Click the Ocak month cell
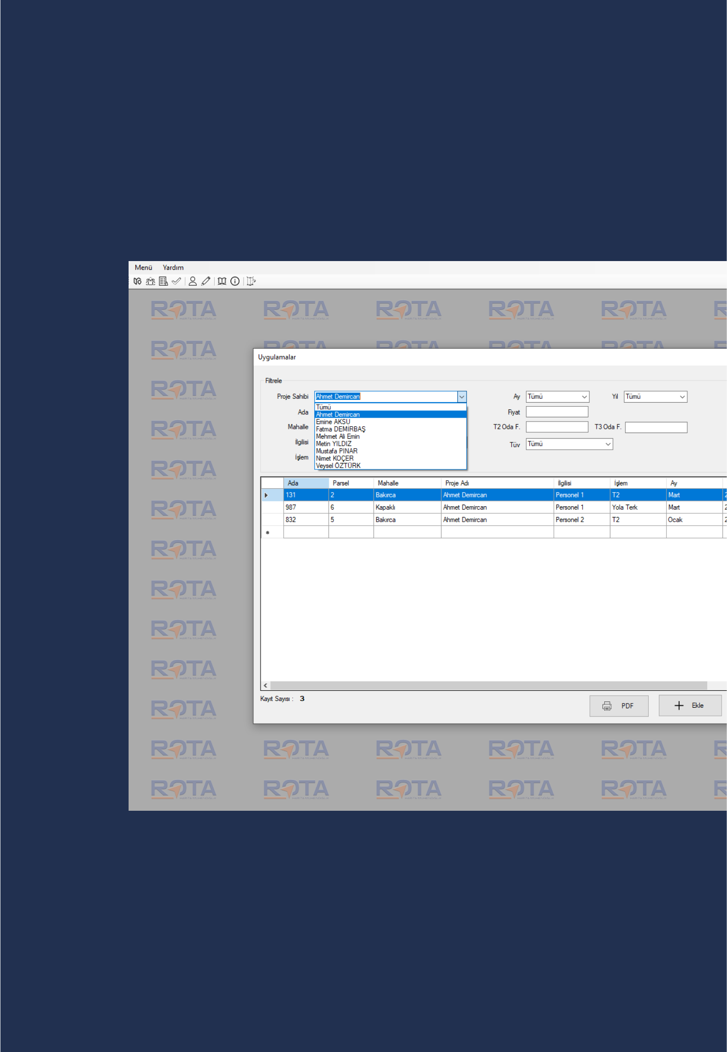Image resolution: width=727 pixels, height=1052 pixels. (x=694, y=520)
